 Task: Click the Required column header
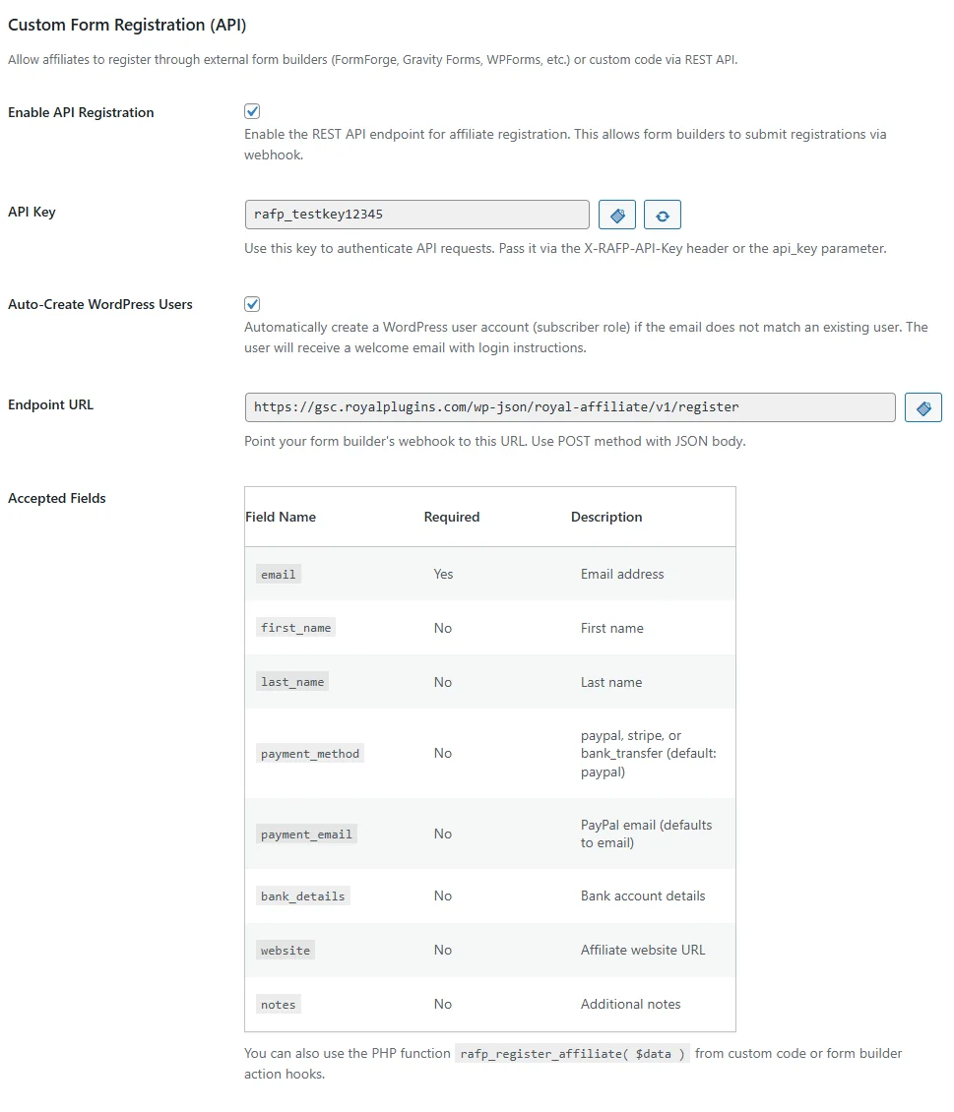(451, 516)
